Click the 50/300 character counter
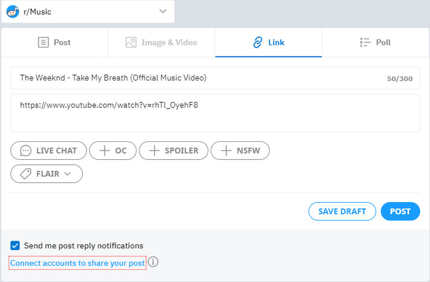The height and width of the screenshot is (282, 430). pos(399,79)
